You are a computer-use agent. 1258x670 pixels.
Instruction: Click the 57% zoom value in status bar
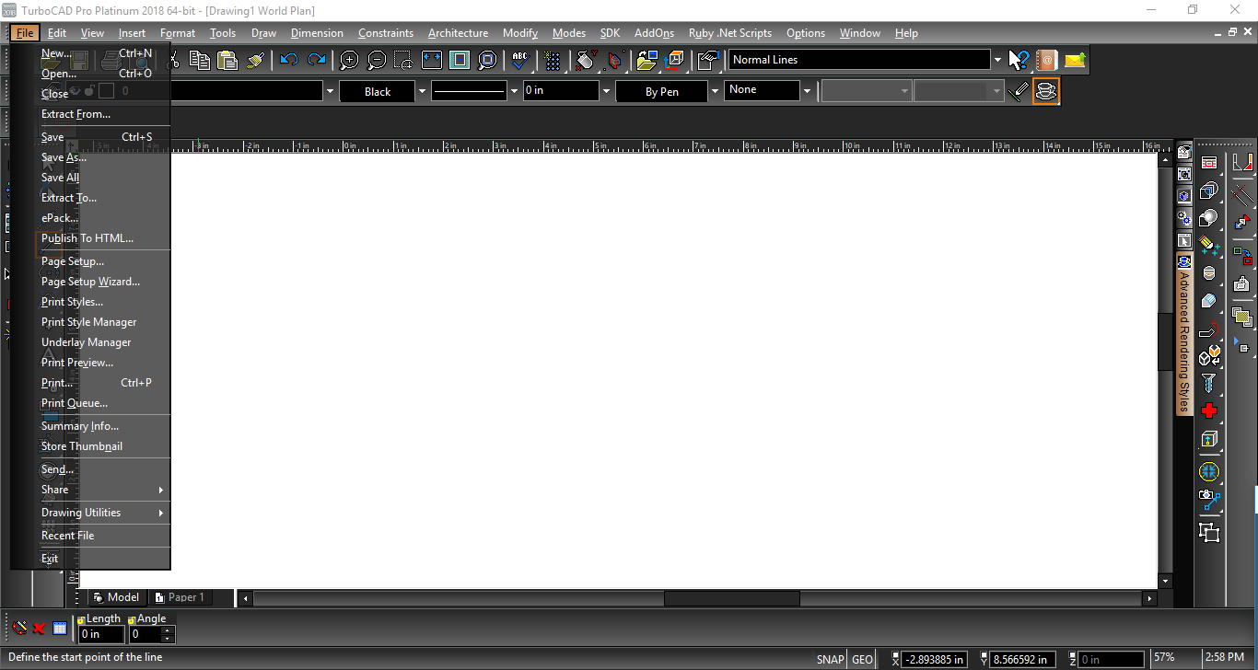[x=1164, y=658]
